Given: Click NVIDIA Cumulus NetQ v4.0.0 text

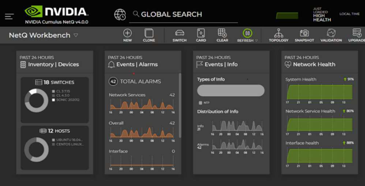Looking at the screenshot, I should click(x=56, y=23).
